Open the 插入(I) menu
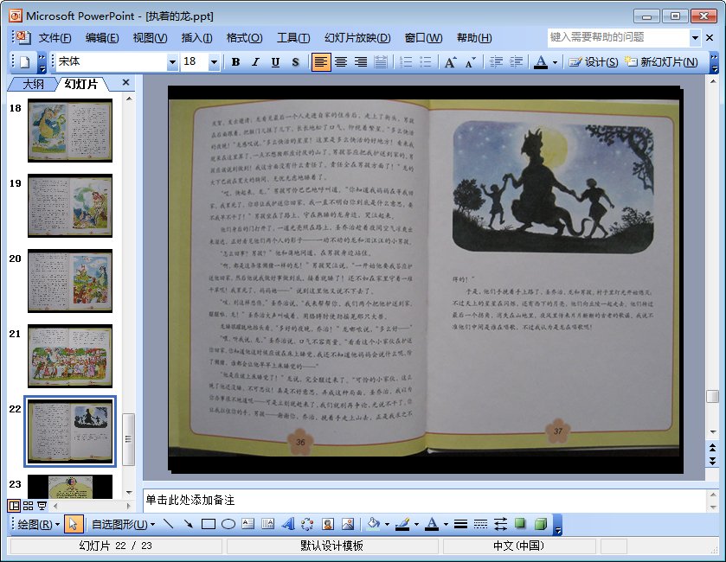Screen dimensions: 726x562 [x=196, y=38]
